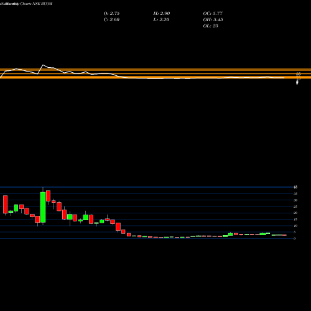
Task: Select the tallest green candlestick
Action: coord(43,207)
